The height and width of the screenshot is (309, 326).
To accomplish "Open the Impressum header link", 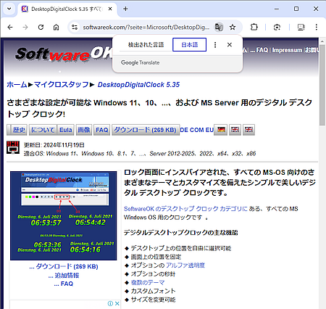I will point(287,50).
